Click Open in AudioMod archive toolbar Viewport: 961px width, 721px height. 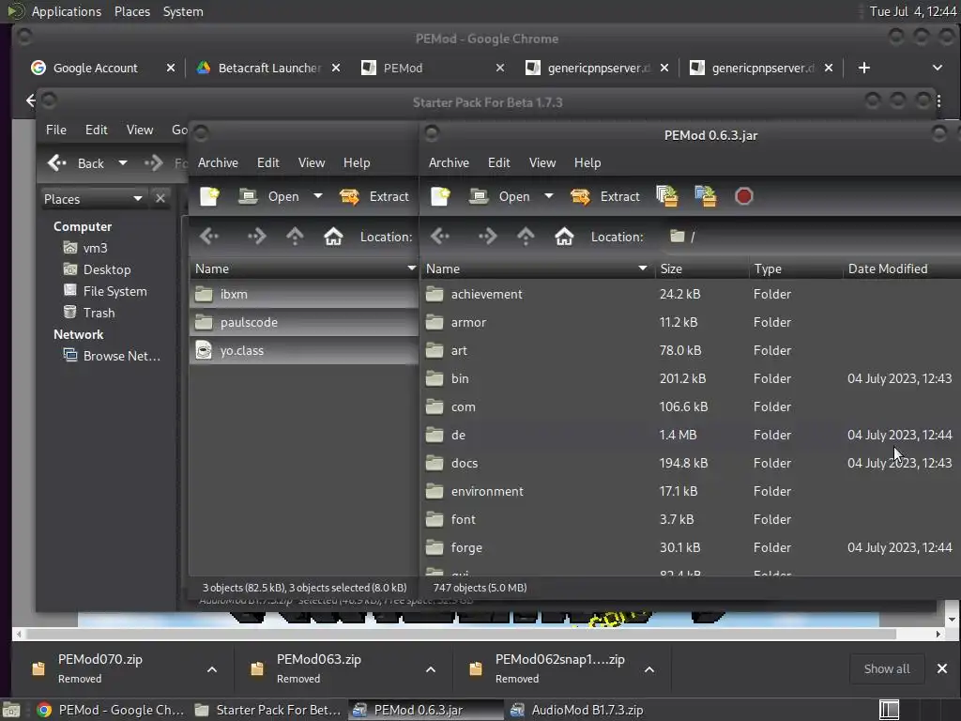268,196
